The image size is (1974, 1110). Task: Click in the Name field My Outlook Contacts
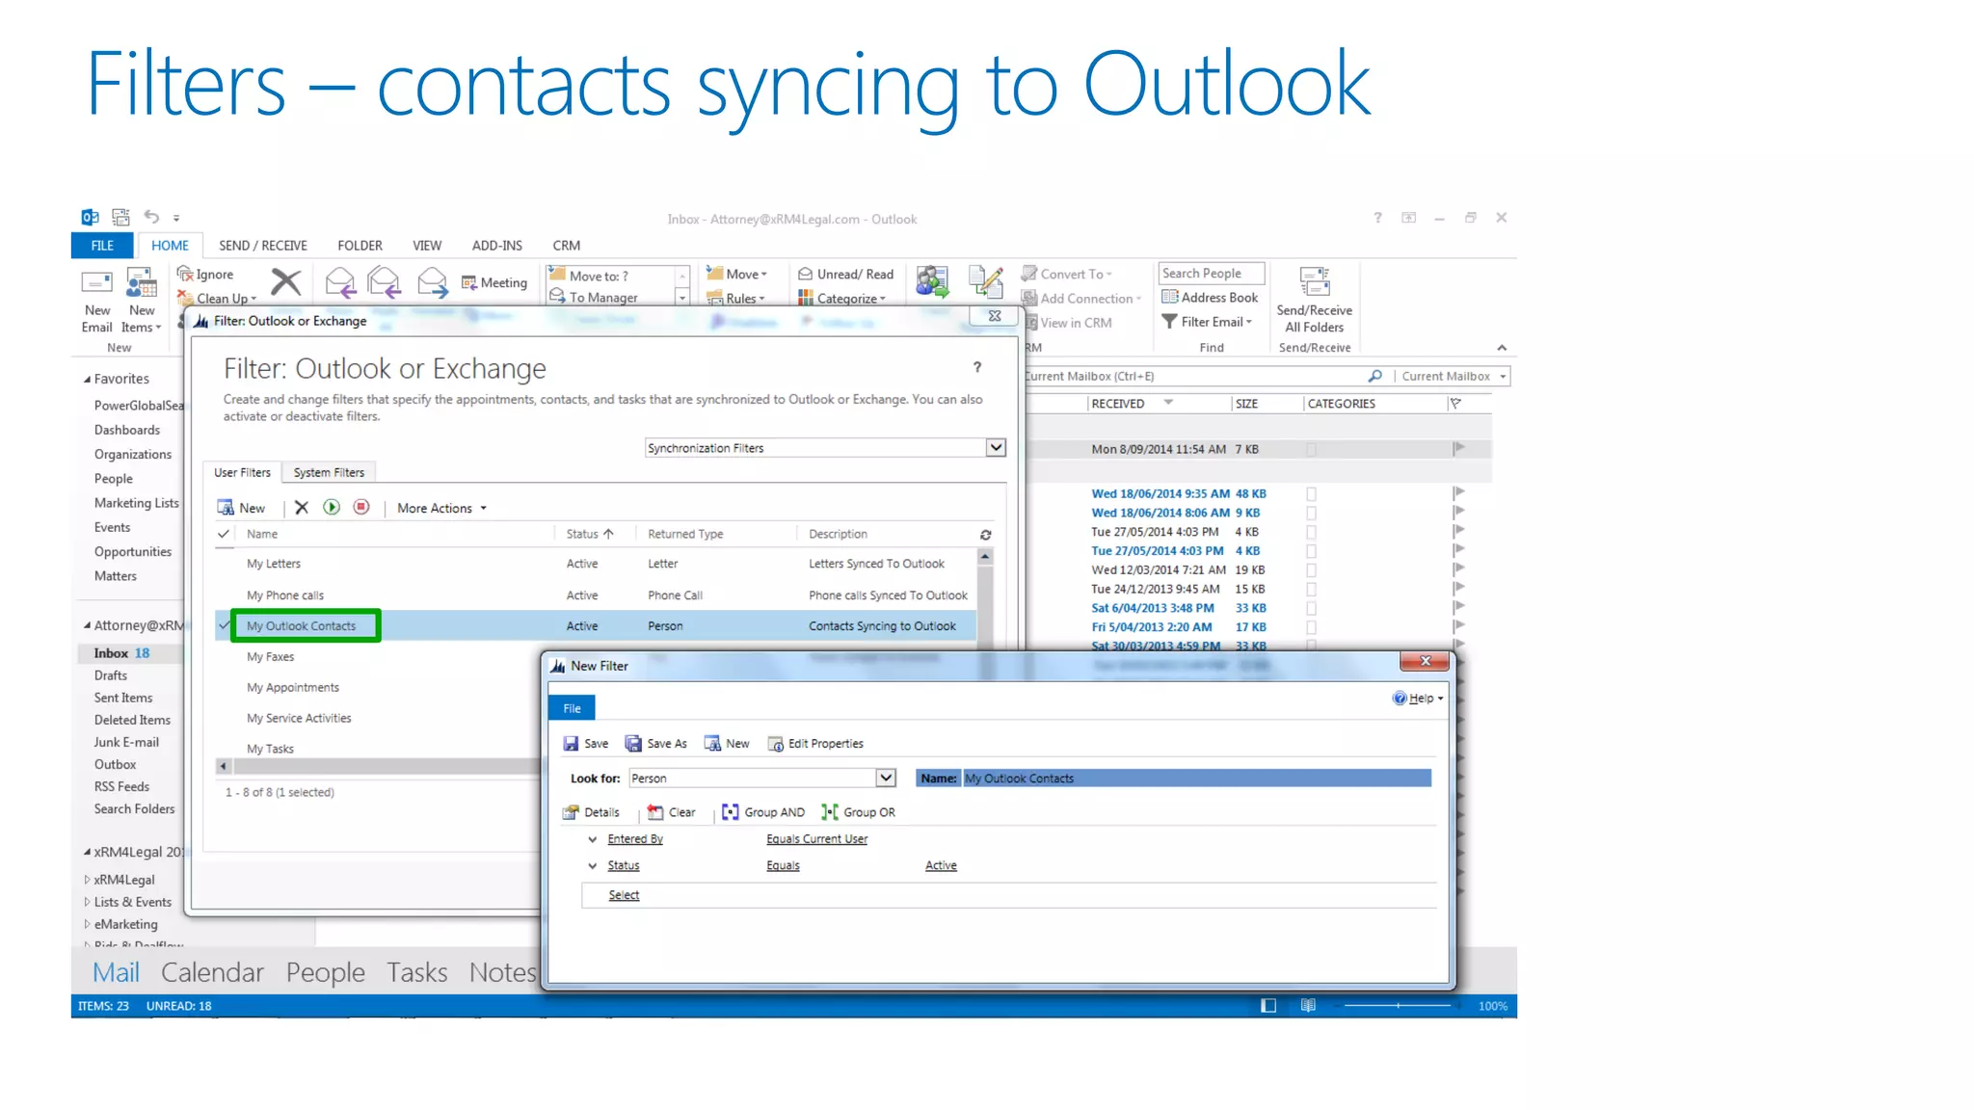(1196, 778)
